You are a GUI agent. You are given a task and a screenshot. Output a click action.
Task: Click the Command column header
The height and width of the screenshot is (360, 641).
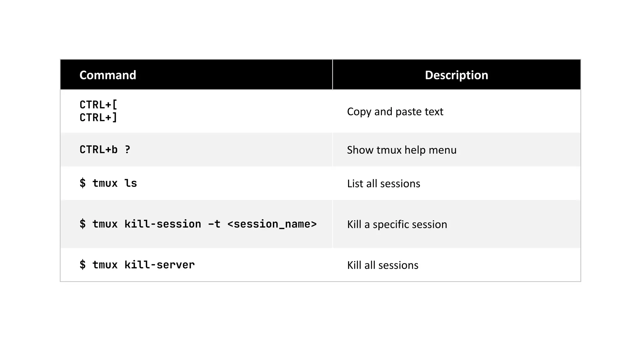(x=108, y=75)
